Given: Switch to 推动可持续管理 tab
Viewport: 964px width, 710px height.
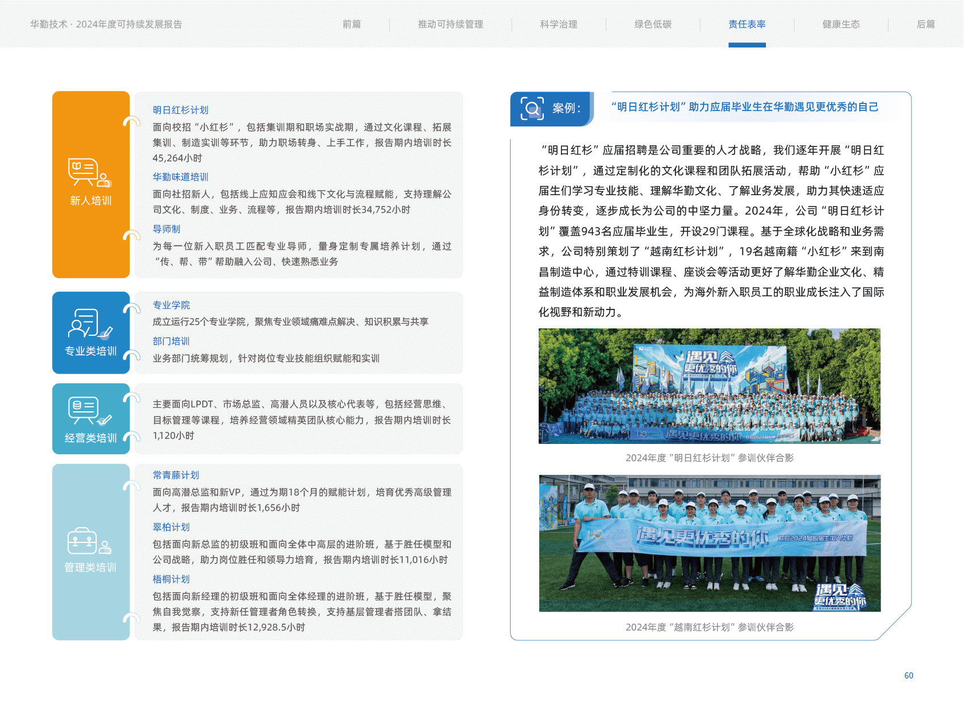Looking at the screenshot, I should click(x=451, y=24).
